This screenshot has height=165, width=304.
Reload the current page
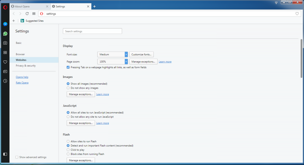(27, 14)
